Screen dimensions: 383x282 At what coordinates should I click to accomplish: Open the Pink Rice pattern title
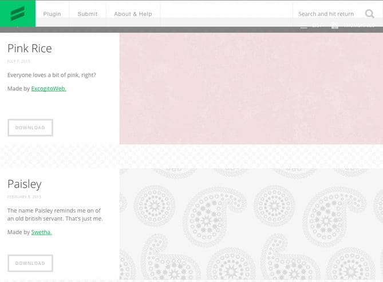(29, 49)
